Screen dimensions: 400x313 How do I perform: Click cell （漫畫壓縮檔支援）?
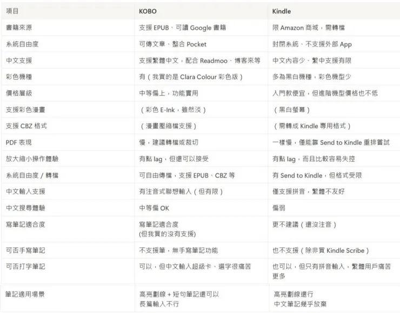tap(168, 126)
